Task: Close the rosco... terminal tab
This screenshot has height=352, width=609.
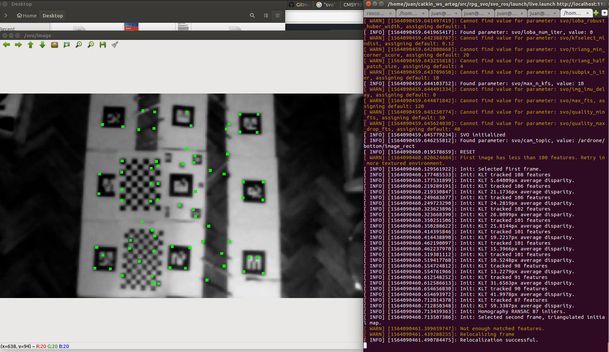Action: point(390,13)
